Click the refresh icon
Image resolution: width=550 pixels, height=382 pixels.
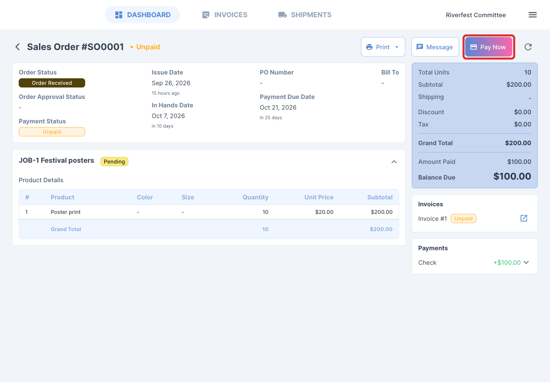pyautogui.click(x=528, y=47)
